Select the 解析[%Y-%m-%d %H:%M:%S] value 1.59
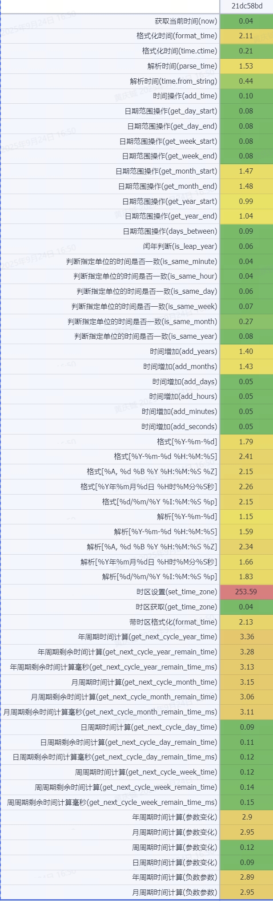The height and width of the screenshot is (901, 273). click(246, 532)
